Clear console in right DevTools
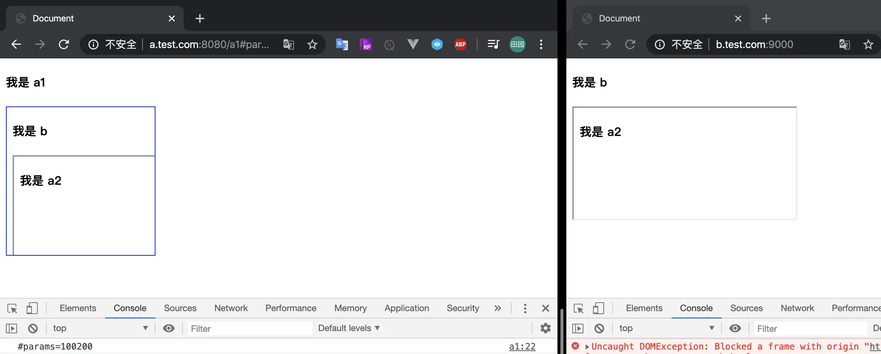The height and width of the screenshot is (354, 881). click(x=599, y=328)
